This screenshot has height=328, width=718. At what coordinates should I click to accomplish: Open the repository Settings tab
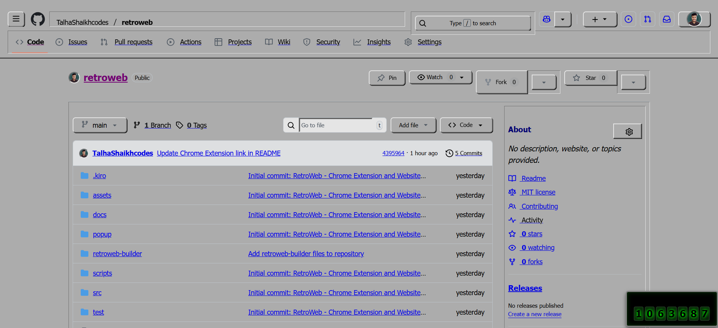[423, 42]
